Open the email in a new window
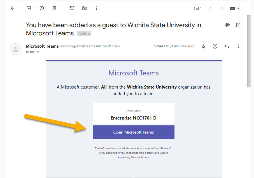 [x=238, y=25]
